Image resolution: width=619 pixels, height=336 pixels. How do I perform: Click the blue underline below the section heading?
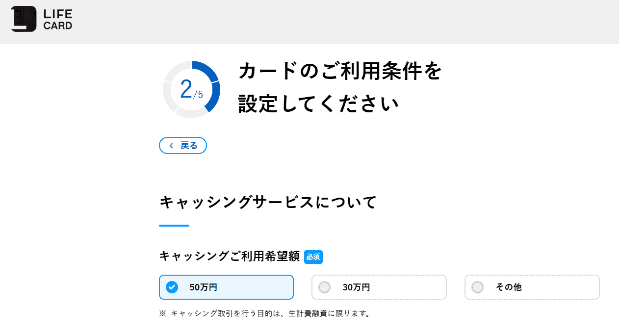[174, 225]
